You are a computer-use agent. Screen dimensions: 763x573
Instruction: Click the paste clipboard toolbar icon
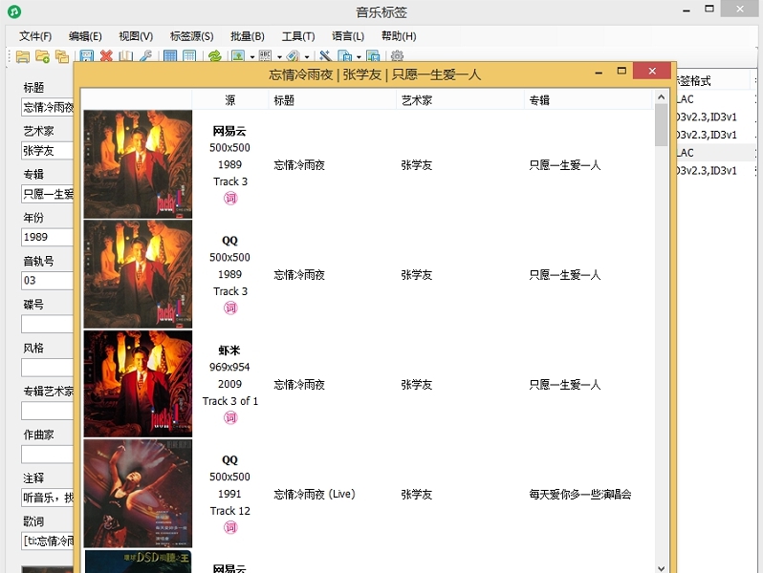[x=344, y=56]
